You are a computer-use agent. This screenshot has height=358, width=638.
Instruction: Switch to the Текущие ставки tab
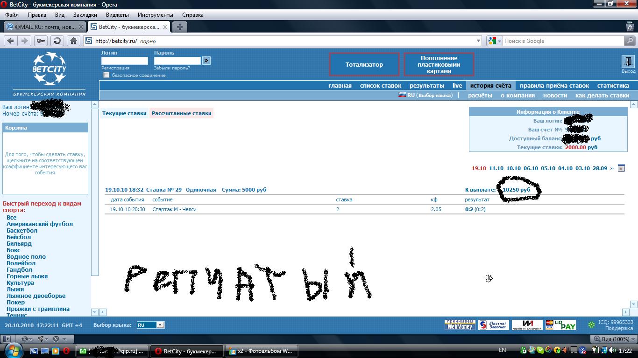[124, 113]
